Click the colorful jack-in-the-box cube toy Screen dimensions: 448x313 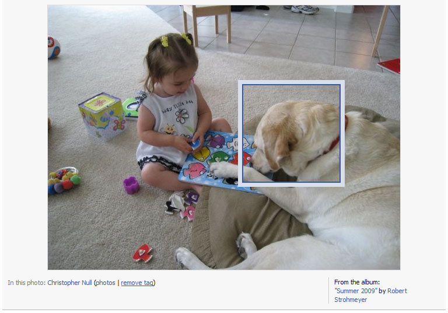101,116
